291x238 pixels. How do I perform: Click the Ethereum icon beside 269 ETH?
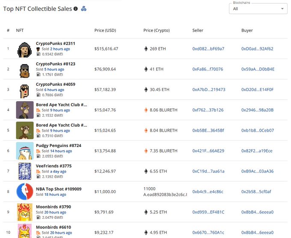tap(146, 49)
